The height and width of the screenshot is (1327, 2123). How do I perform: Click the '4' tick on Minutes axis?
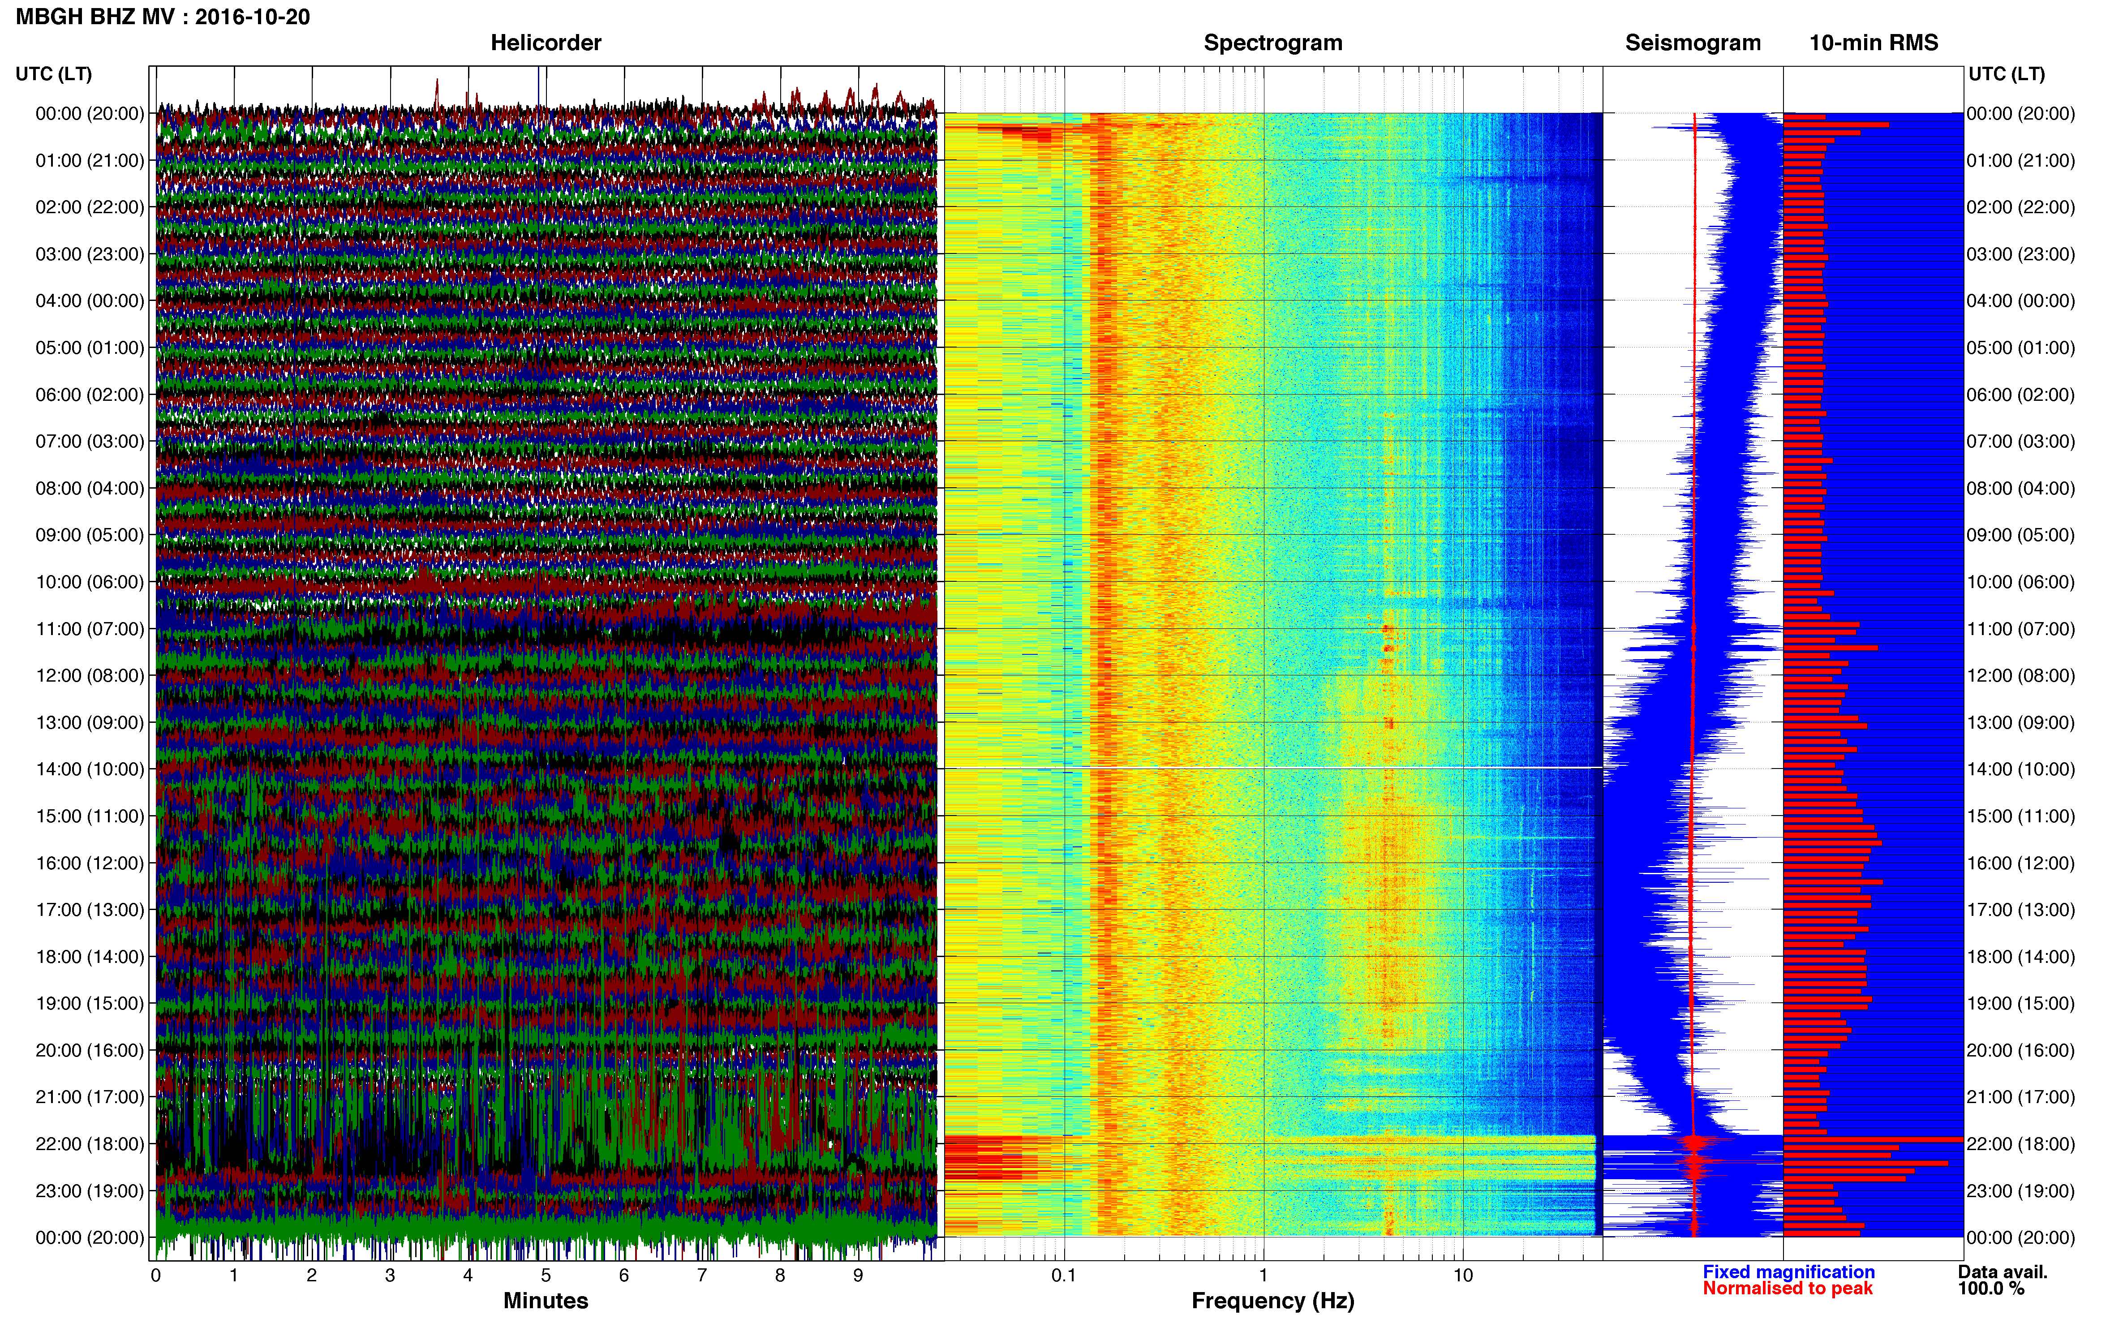pos(468,1276)
